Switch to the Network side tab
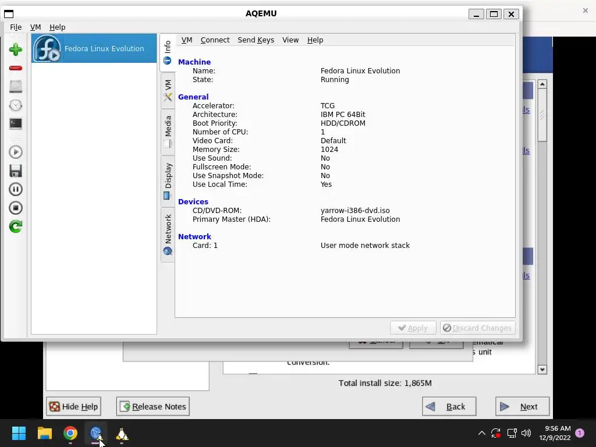This screenshot has width=596, height=447. point(168,234)
